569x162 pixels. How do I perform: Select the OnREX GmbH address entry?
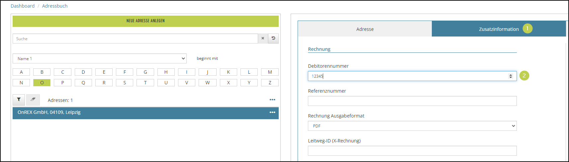(x=133, y=113)
